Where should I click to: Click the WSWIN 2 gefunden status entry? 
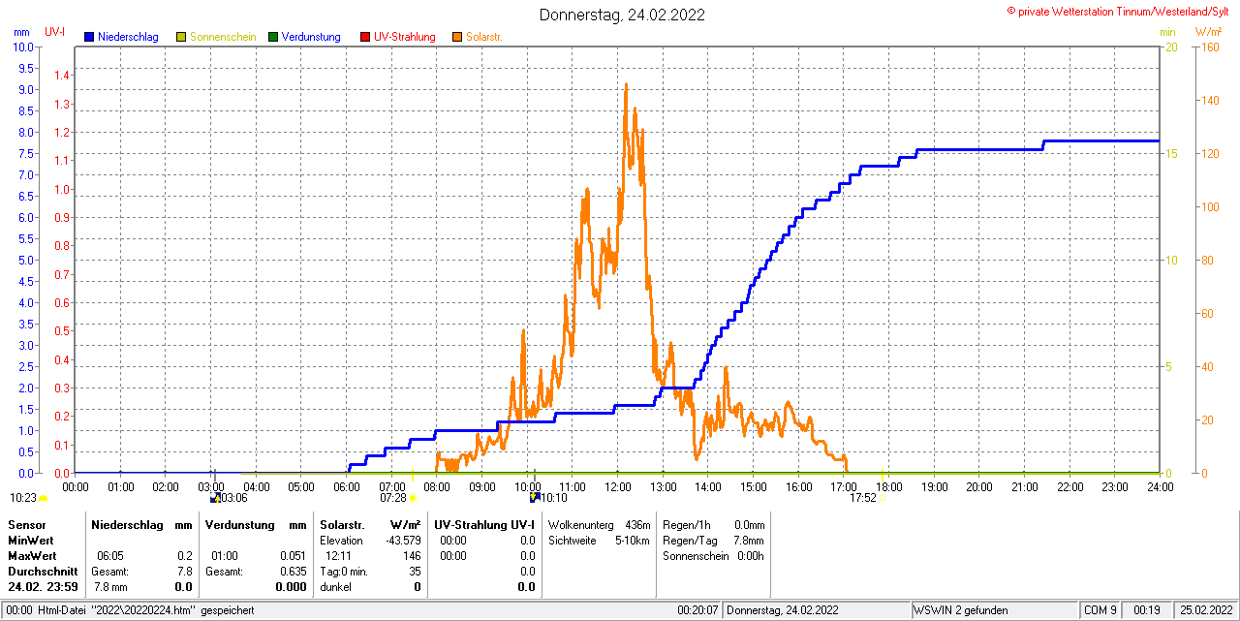click(x=961, y=610)
